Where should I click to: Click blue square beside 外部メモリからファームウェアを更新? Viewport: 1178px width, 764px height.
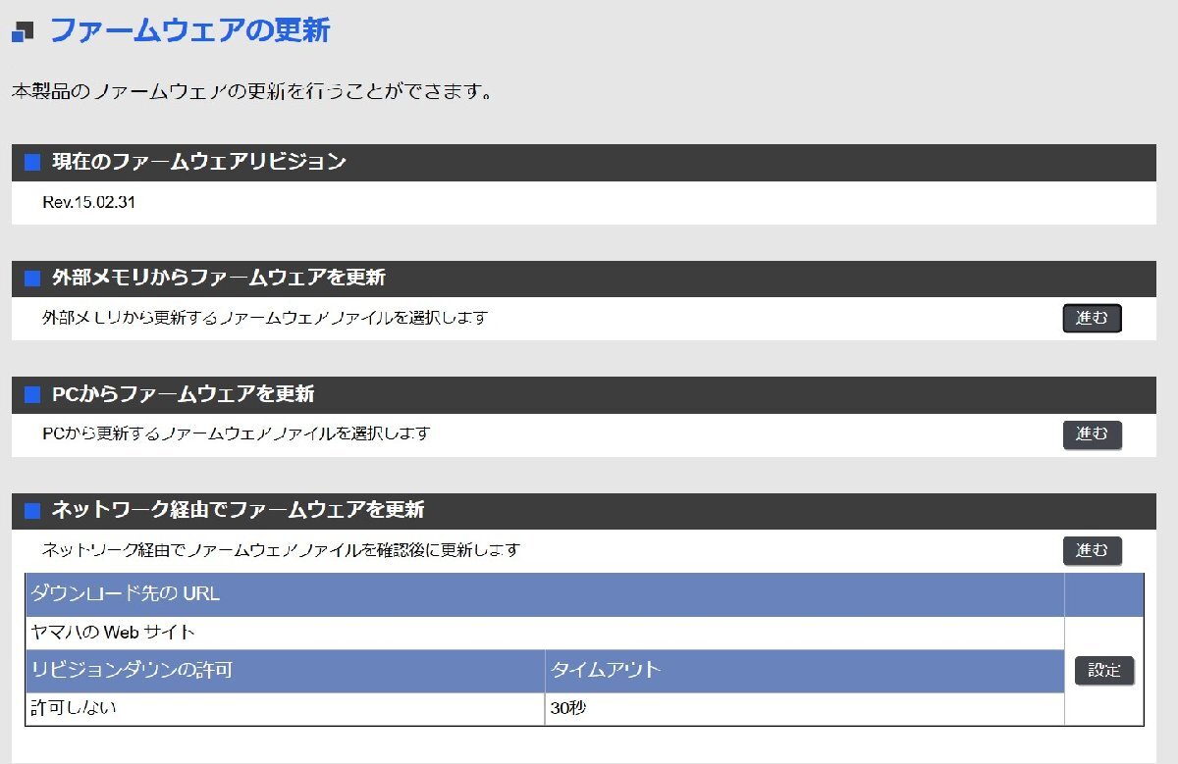tap(32, 279)
